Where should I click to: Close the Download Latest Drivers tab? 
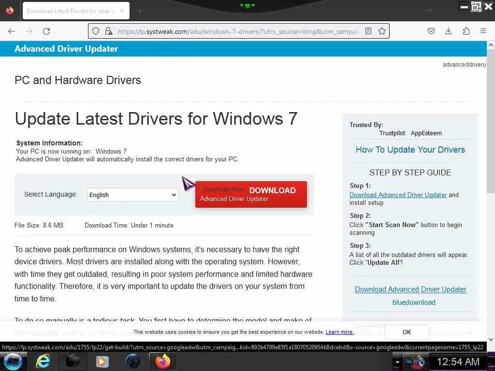click(122, 11)
